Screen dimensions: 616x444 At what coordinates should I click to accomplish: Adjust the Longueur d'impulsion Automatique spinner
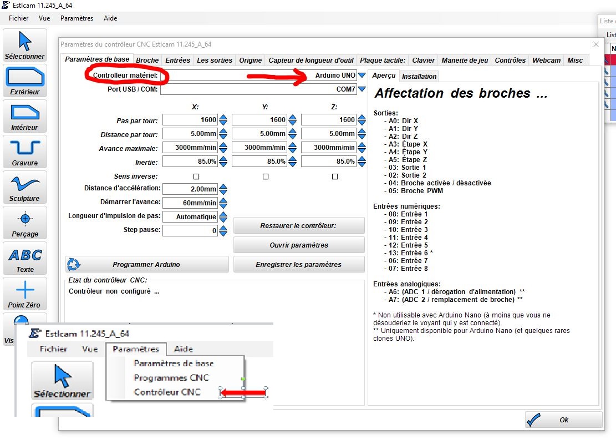click(223, 217)
